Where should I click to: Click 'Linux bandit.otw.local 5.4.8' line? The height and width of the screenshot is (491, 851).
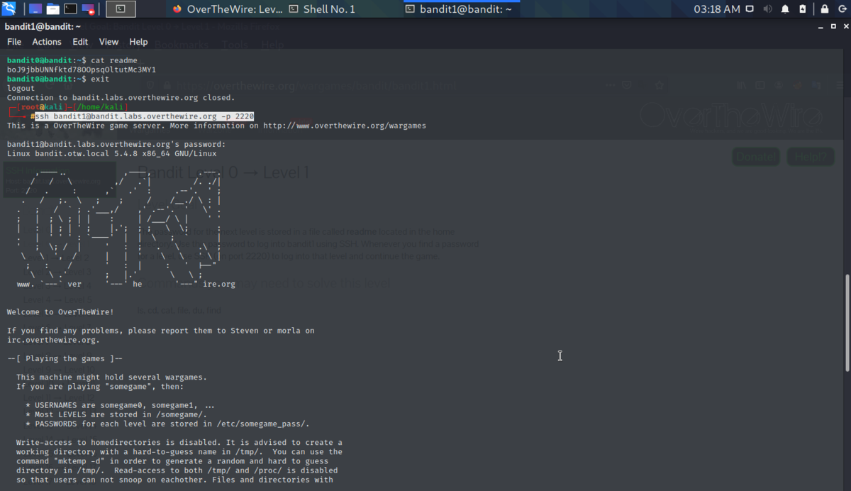point(112,153)
